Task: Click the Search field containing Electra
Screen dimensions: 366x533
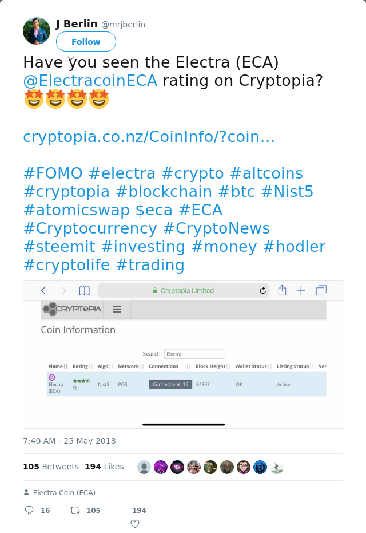Action: (194, 353)
